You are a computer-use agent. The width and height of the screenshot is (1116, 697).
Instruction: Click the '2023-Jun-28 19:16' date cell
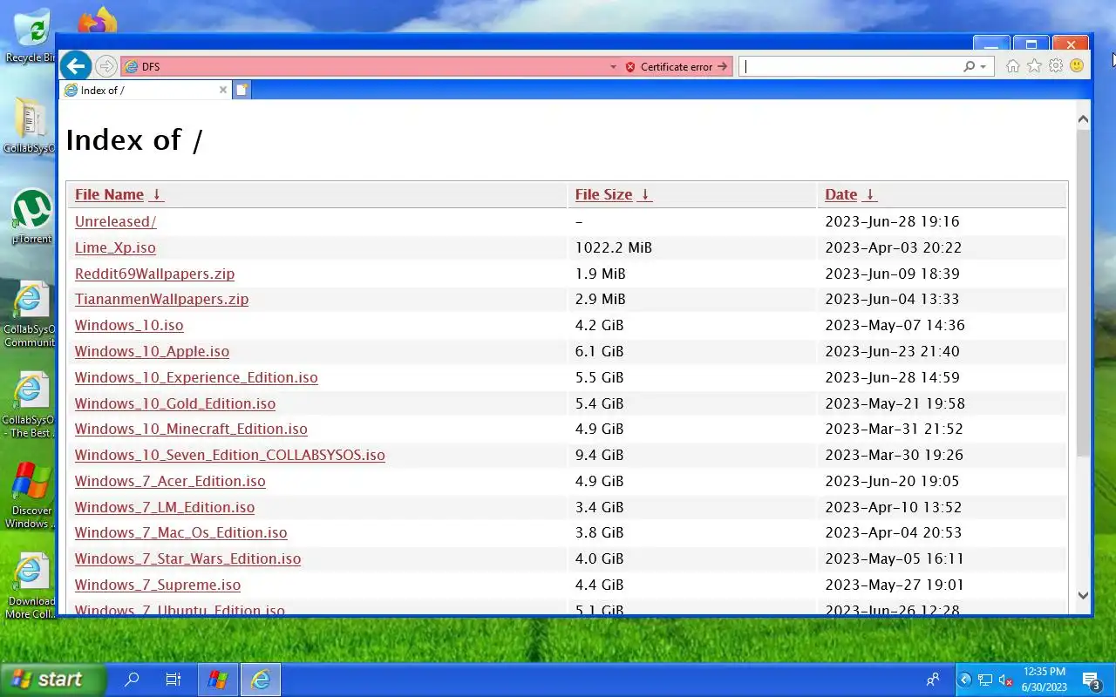pos(892,221)
